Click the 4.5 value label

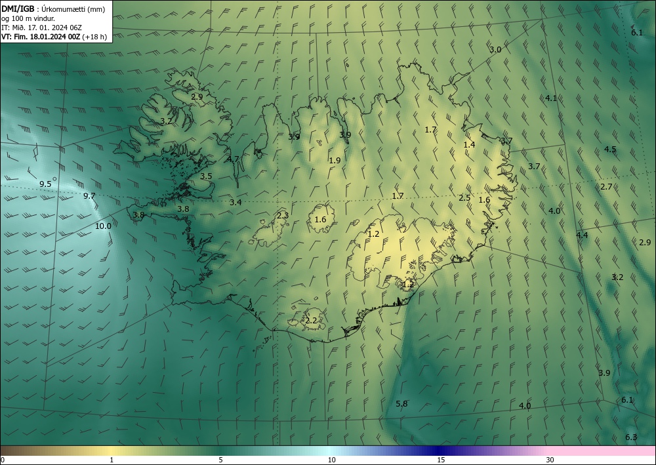point(610,150)
